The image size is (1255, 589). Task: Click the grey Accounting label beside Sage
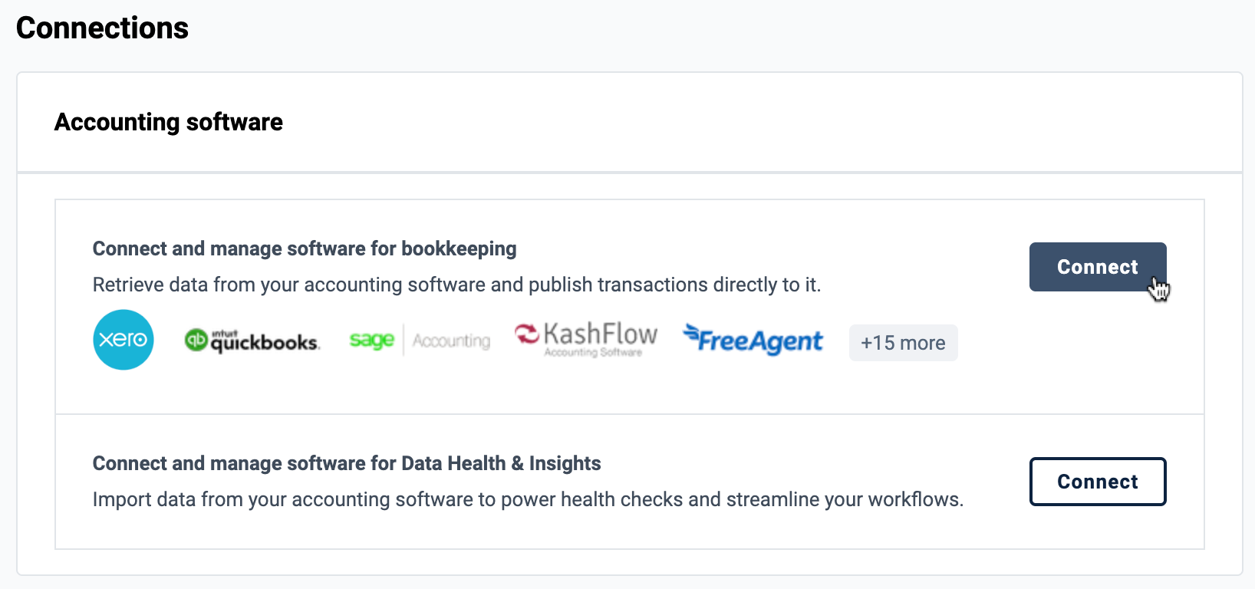point(451,341)
